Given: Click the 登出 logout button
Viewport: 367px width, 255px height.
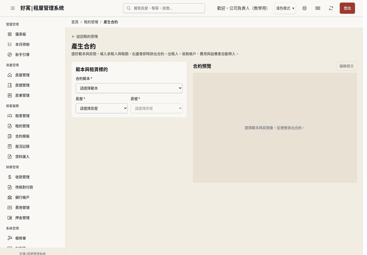Looking at the screenshot, I should (x=347, y=8).
